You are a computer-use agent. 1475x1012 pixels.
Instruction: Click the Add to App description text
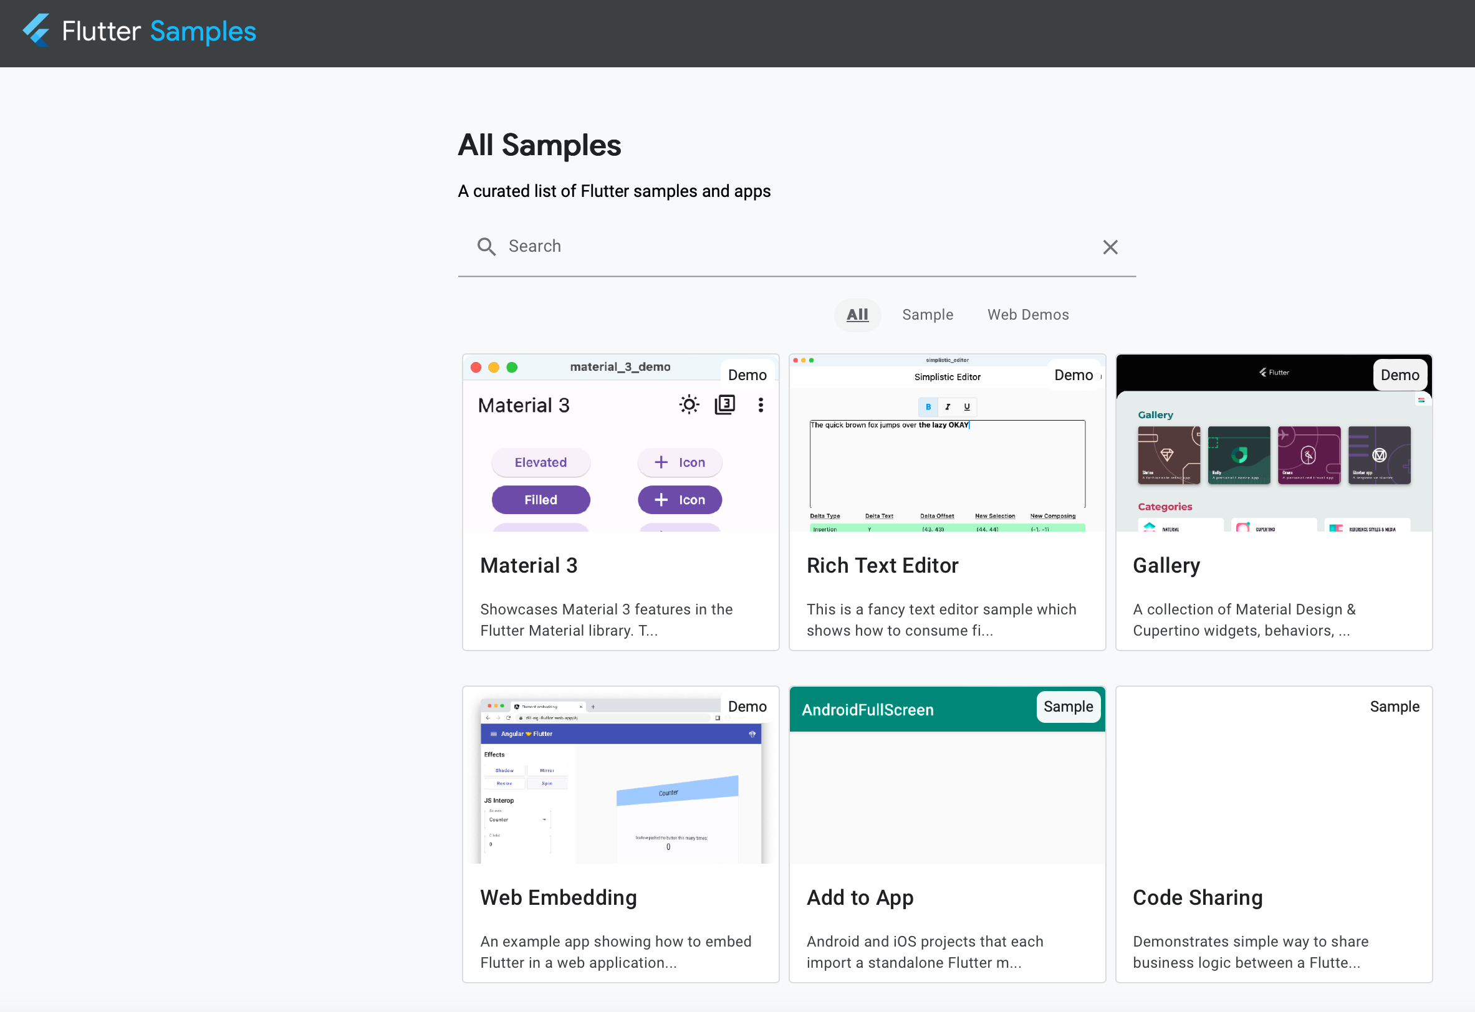click(x=925, y=952)
